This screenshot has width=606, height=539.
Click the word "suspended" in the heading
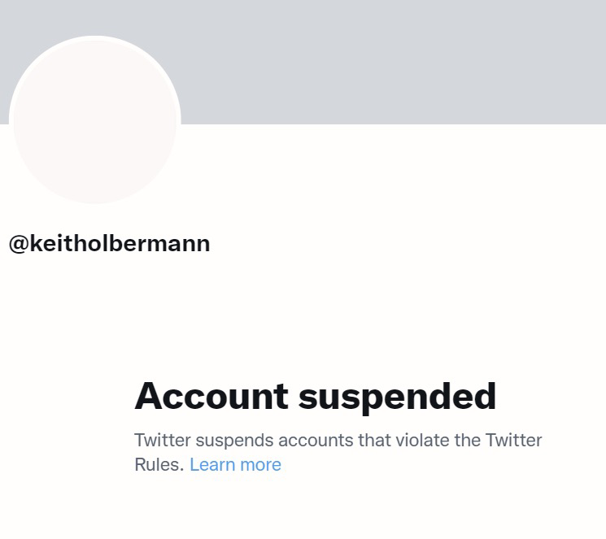[397, 396]
